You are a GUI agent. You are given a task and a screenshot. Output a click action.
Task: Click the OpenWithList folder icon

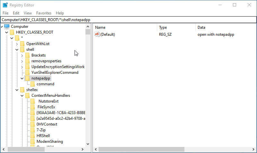(x=22, y=44)
